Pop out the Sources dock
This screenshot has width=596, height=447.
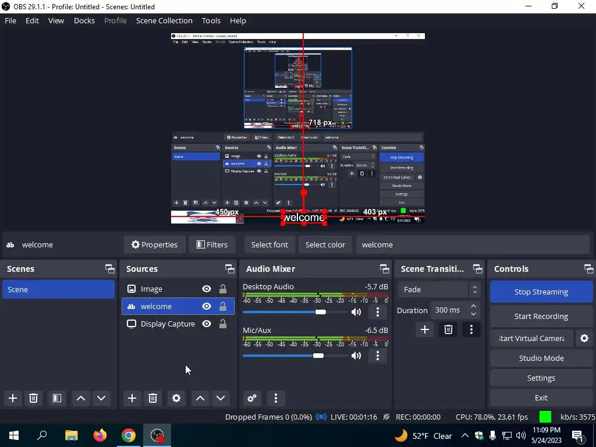point(229,269)
